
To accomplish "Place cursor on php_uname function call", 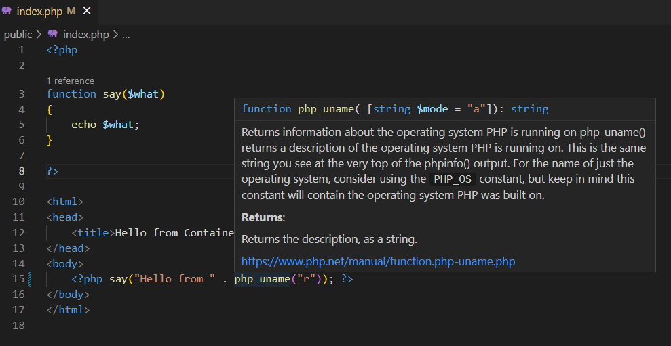I will click(263, 279).
